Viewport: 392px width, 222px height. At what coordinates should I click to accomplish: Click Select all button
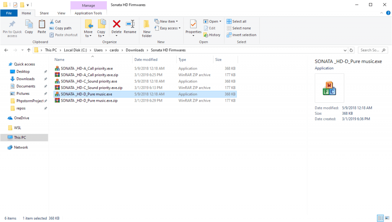point(237,21)
